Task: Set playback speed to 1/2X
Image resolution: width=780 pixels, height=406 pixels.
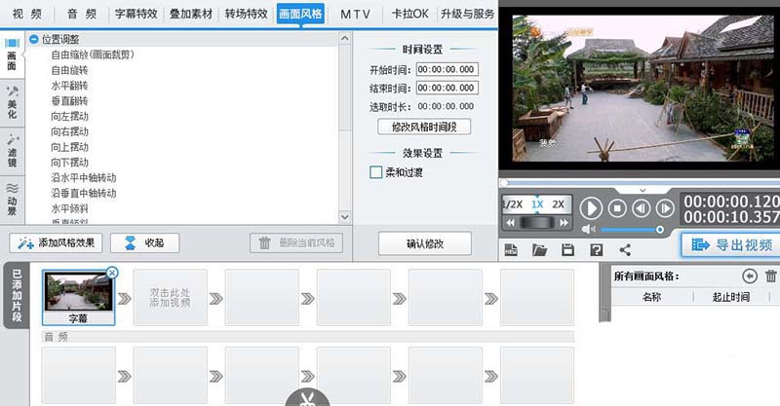Action: [512, 204]
